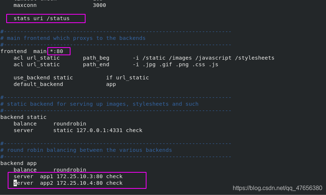Click 'backend app' section header
The height and width of the screenshot is (195, 326).
click(18, 163)
